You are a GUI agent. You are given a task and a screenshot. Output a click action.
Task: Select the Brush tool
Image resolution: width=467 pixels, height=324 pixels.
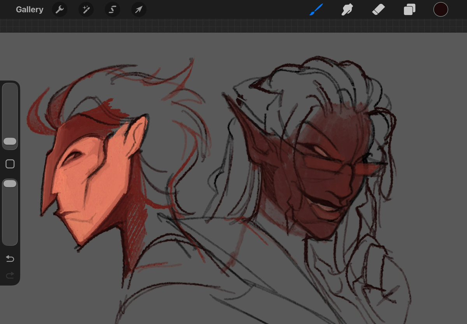tap(316, 9)
